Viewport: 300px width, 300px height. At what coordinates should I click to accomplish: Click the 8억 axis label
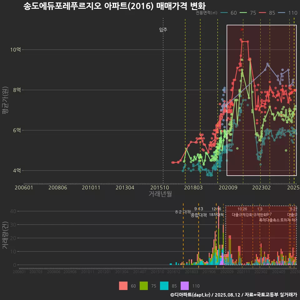(x=17, y=90)
